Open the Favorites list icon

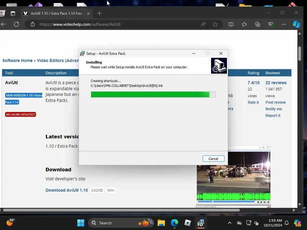244,24
